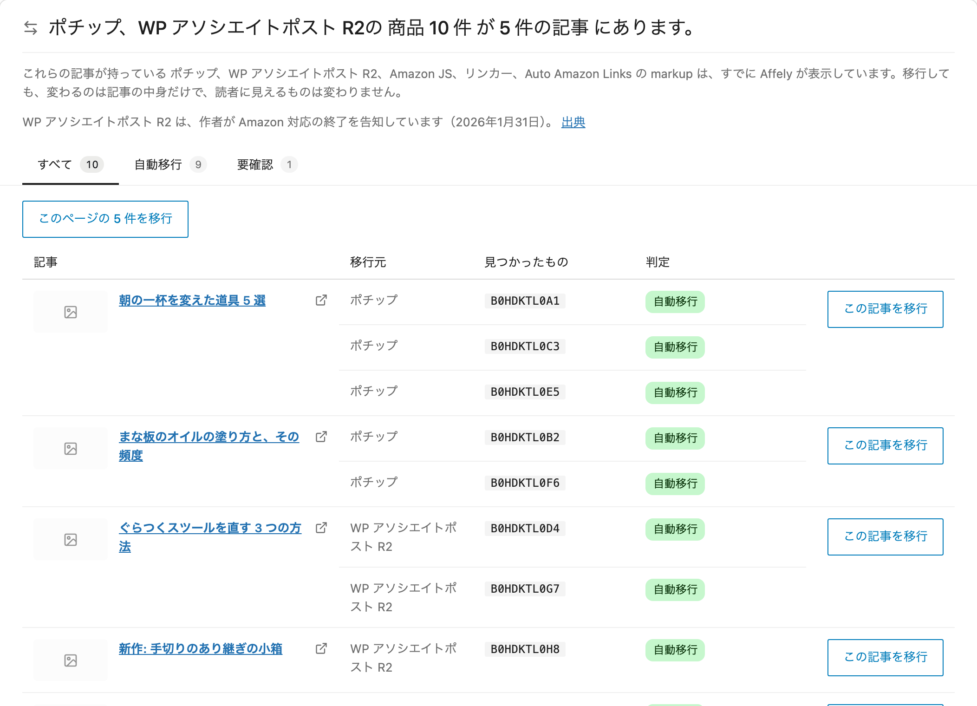Click 自動移行 badge in B0HDKTL0F6 row

pos(675,484)
